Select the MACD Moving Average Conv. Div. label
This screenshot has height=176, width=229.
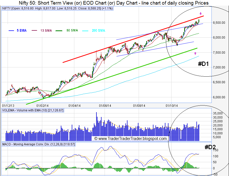point(39,144)
